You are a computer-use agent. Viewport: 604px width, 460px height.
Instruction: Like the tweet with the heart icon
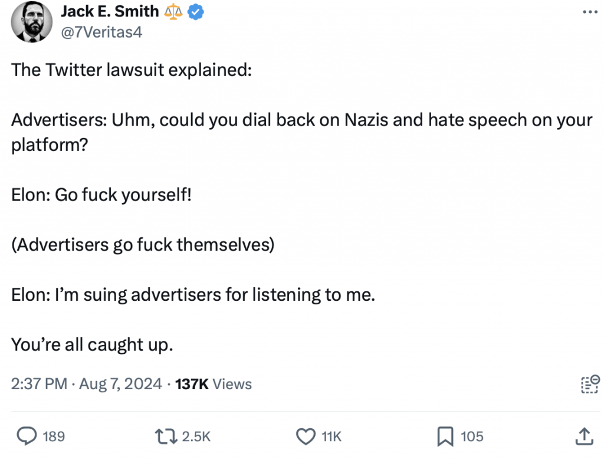(305, 436)
